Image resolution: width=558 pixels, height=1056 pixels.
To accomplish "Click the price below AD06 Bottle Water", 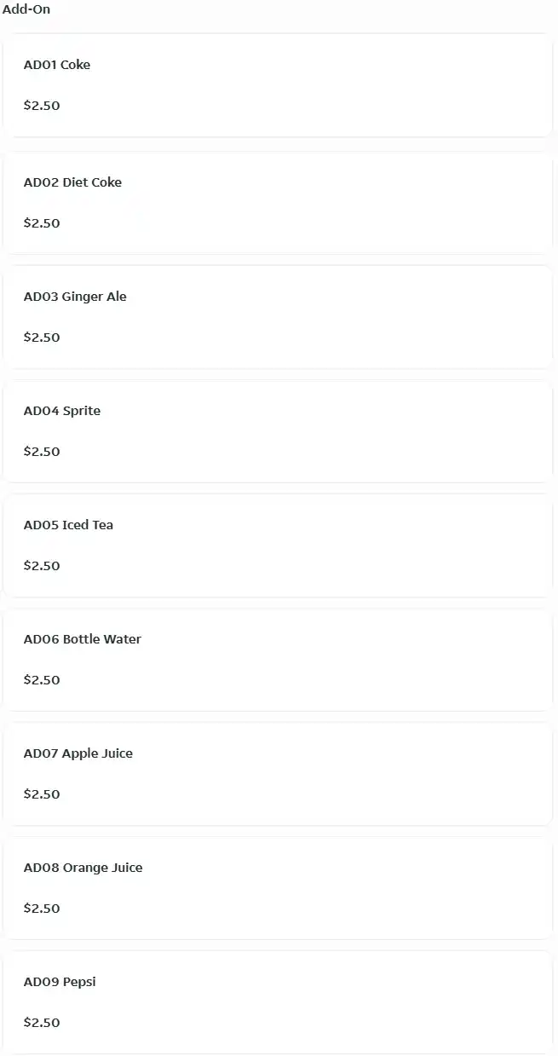I will (x=42, y=680).
